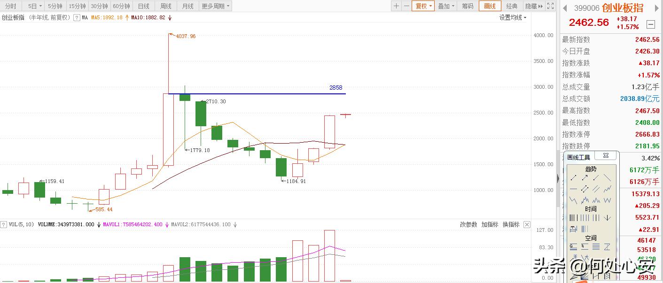Click the down arrow after MAVOL1 value
Viewport: 663px width, 283px height.
click(x=166, y=225)
